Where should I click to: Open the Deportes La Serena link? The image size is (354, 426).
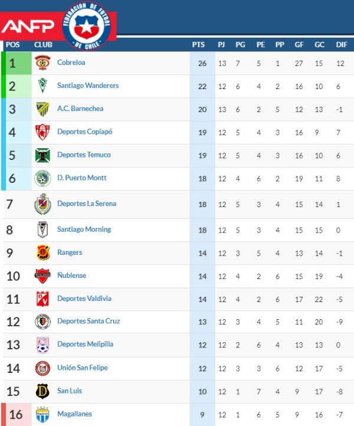point(87,204)
